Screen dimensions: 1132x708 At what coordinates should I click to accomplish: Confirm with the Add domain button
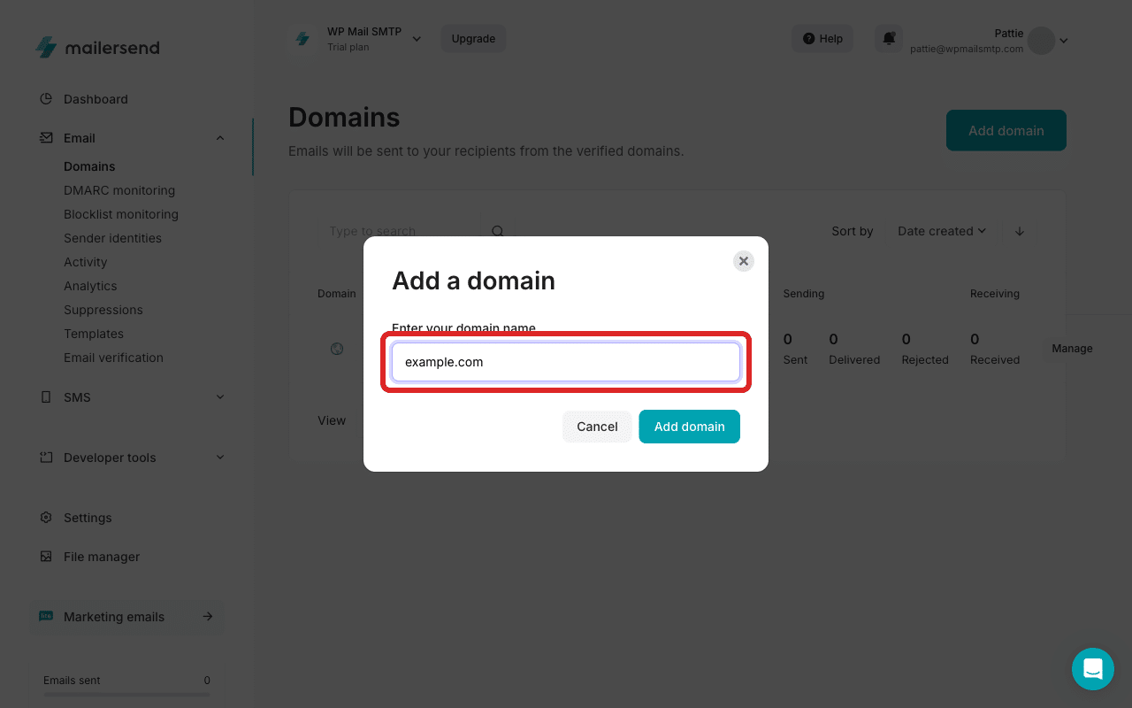tap(689, 427)
